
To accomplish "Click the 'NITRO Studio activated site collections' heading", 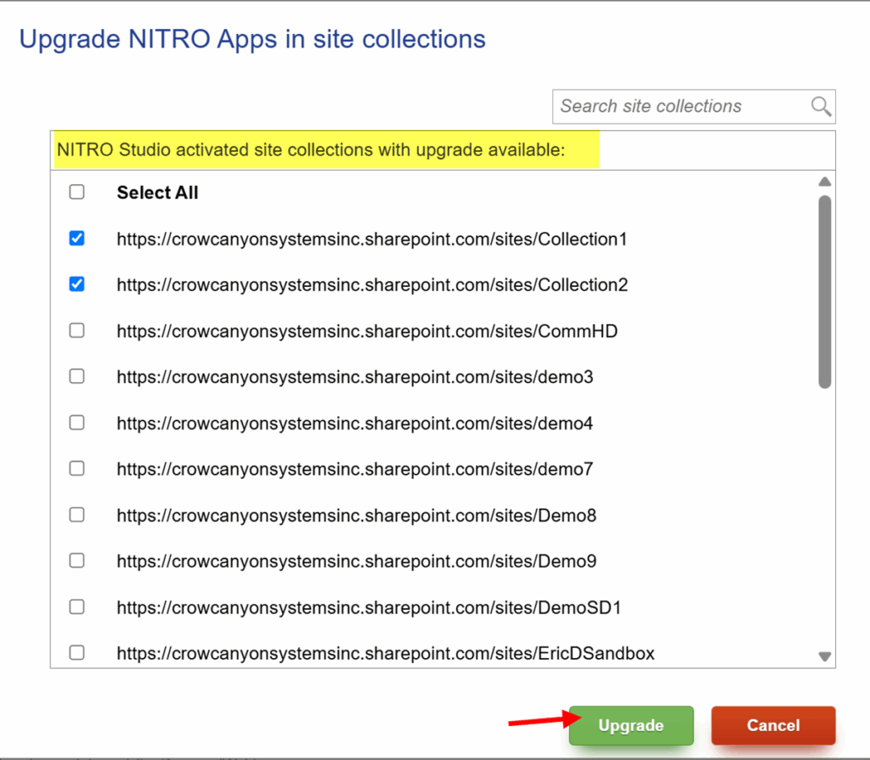I will click(311, 149).
